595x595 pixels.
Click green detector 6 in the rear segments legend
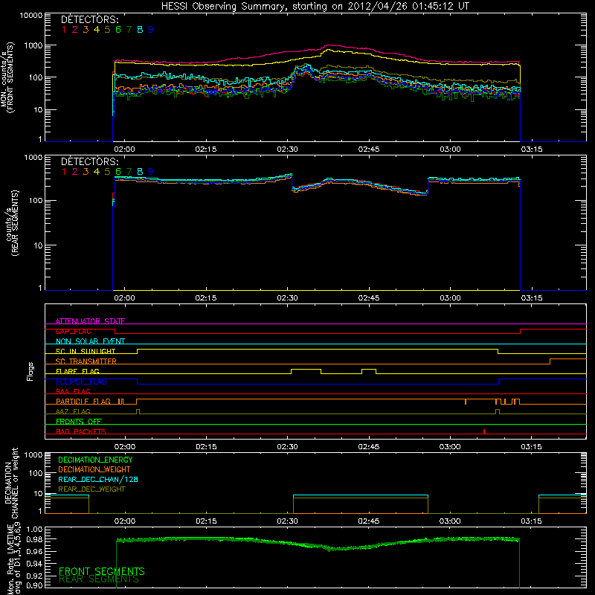pyautogui.click(x=118, y=172)
